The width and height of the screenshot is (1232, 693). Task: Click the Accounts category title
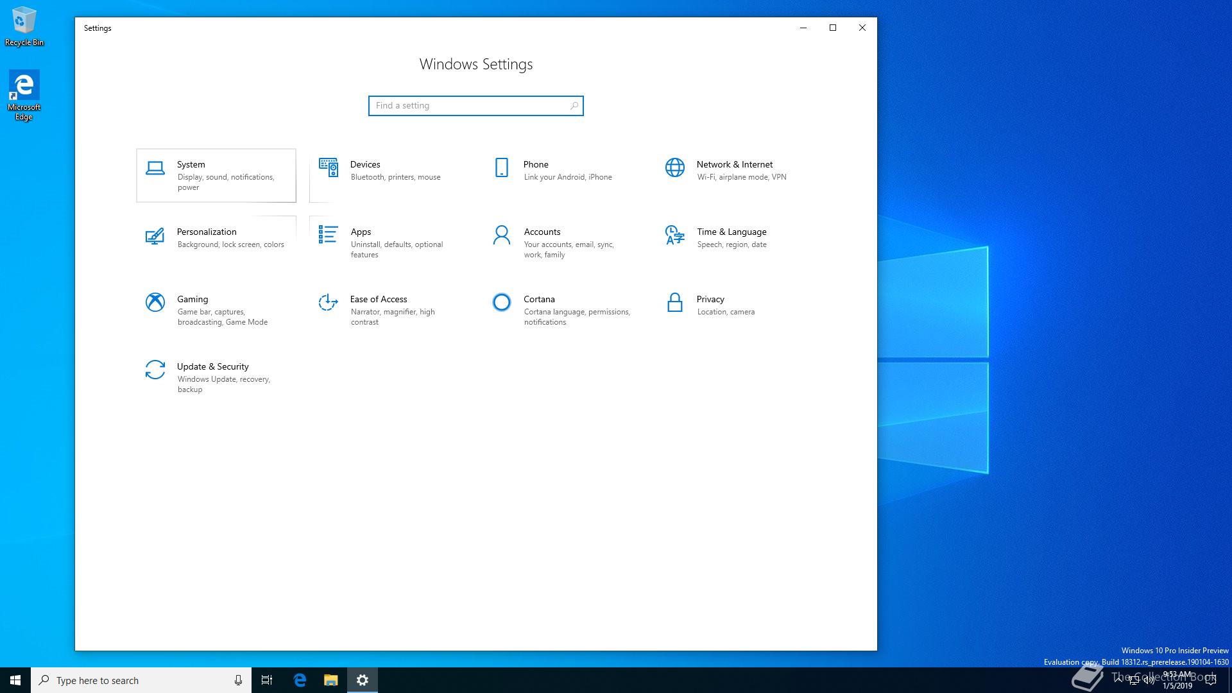point(542,232)
